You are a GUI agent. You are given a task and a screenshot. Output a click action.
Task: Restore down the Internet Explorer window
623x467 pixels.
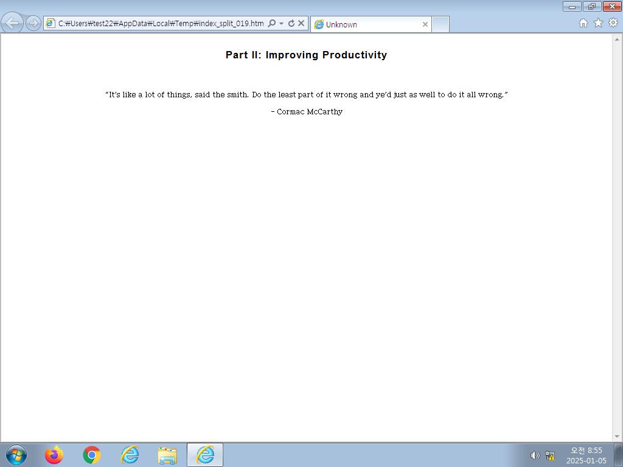click(592, 6)
